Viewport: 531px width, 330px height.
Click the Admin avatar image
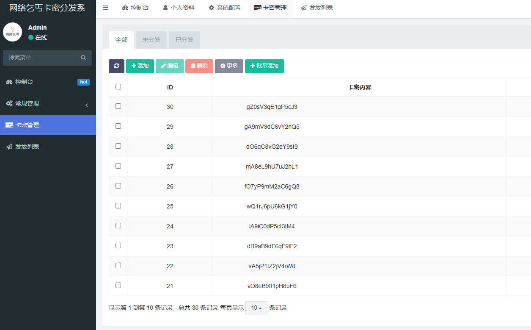12,32
